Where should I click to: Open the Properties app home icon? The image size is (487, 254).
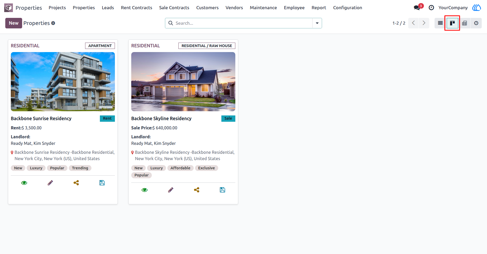(x=8, y=8)
